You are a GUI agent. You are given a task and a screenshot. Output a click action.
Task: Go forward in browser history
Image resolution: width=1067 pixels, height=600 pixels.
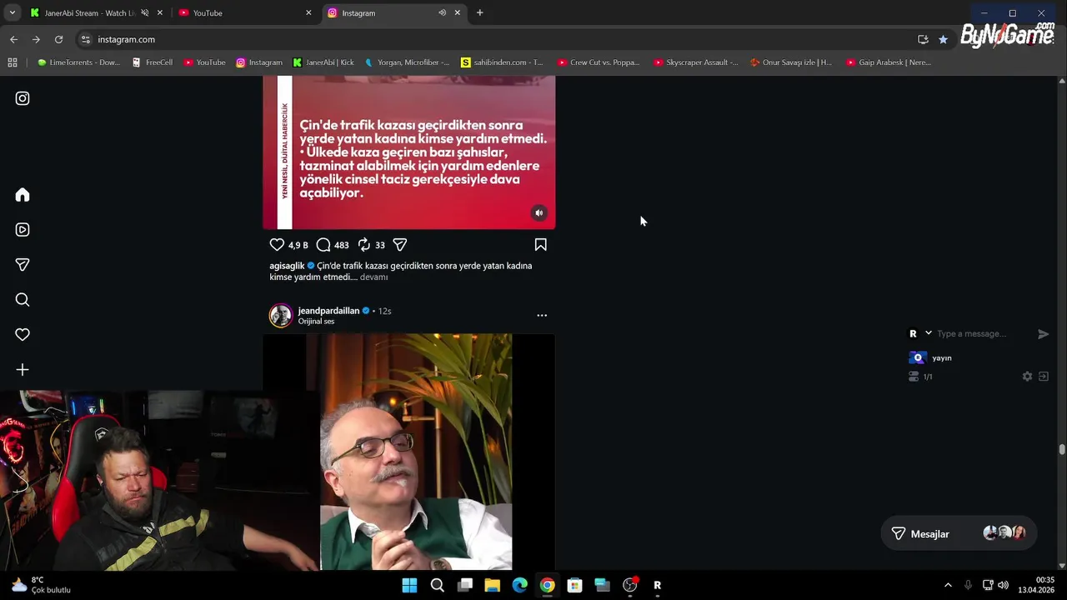click(36, 39)
